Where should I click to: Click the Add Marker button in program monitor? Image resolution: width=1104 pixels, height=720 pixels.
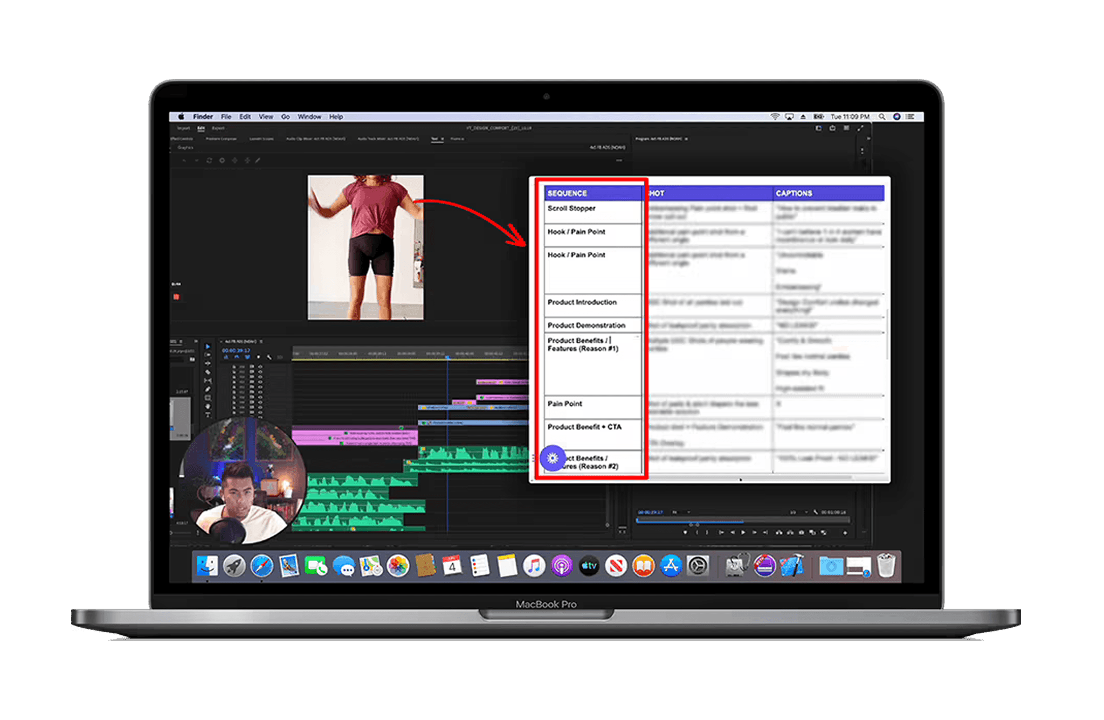coord(685,532)
